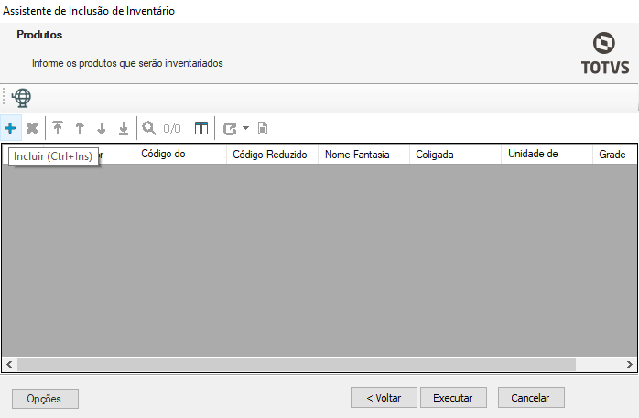Image resolution: width=639 pixels, height=418 pixels.
Task: Click the export icon in grid toolbar
Action: click(230, 128)
